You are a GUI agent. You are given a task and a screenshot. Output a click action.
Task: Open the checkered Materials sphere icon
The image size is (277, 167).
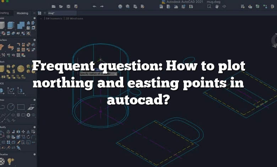pos(2,161)
